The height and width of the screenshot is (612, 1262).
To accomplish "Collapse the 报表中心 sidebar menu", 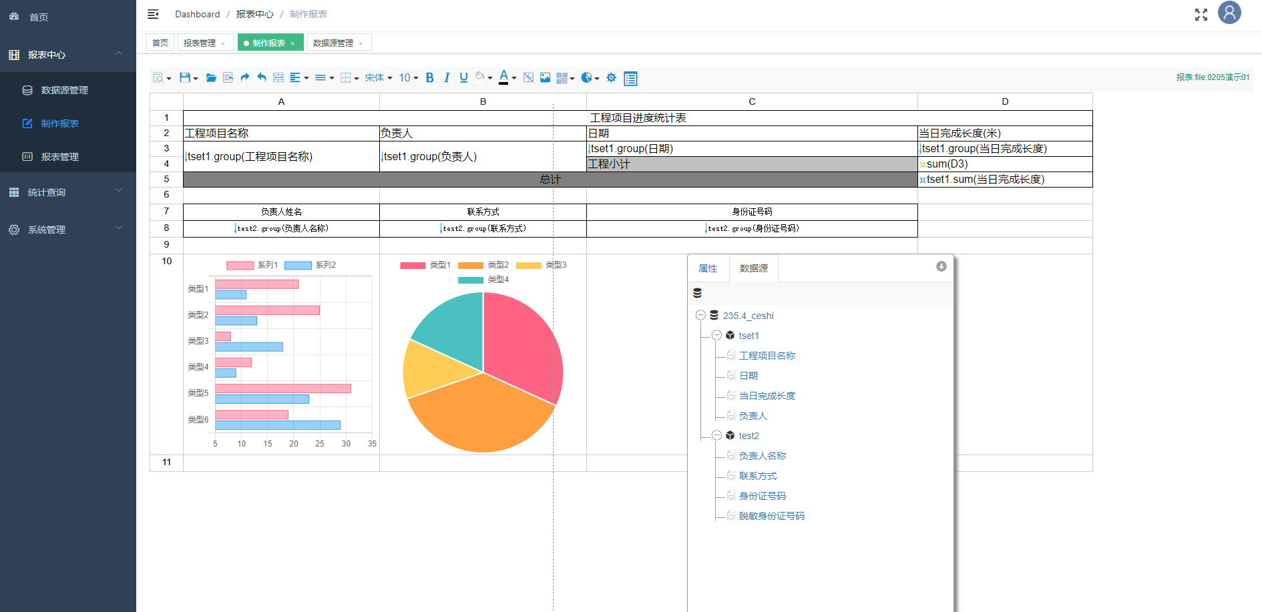I will 68,55.
